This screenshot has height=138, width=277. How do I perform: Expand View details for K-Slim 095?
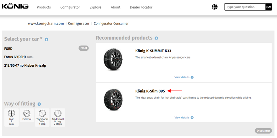184,118
